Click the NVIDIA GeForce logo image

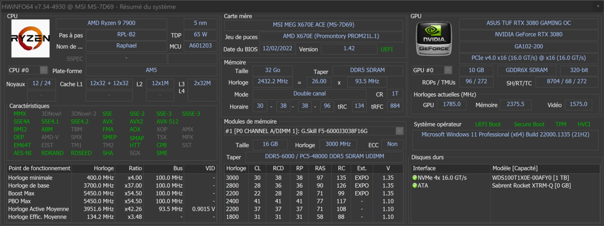click(435, 39)
